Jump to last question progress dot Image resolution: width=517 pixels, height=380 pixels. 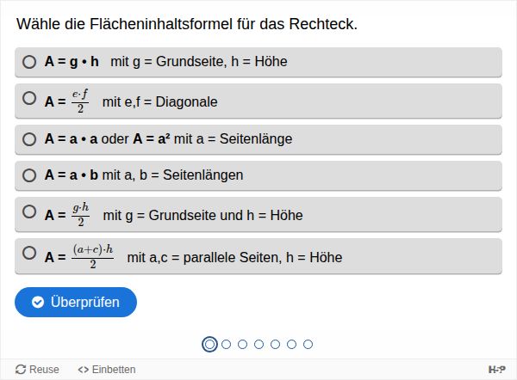[308, 344]
